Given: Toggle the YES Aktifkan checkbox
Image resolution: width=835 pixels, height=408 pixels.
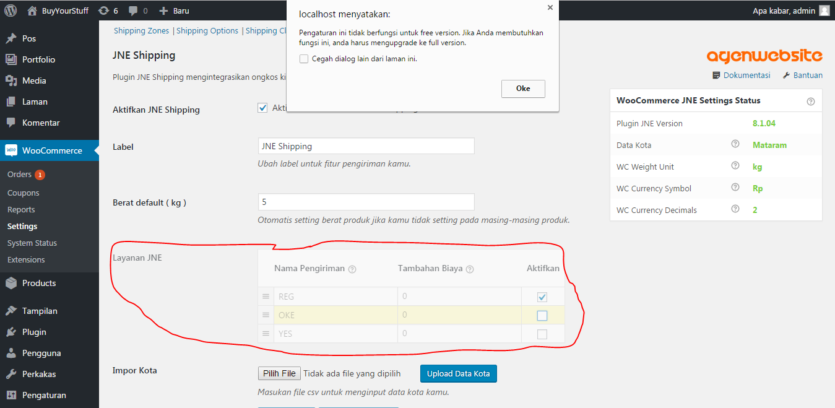Looking at the screenshot, I should pos(542,334).
